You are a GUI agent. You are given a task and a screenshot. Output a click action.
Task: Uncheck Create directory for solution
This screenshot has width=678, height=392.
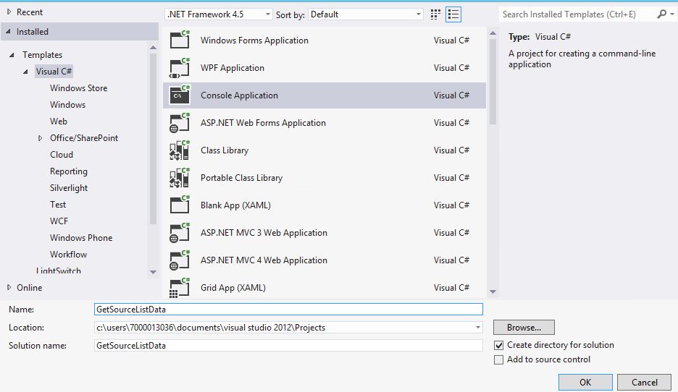tap(498, 346)
